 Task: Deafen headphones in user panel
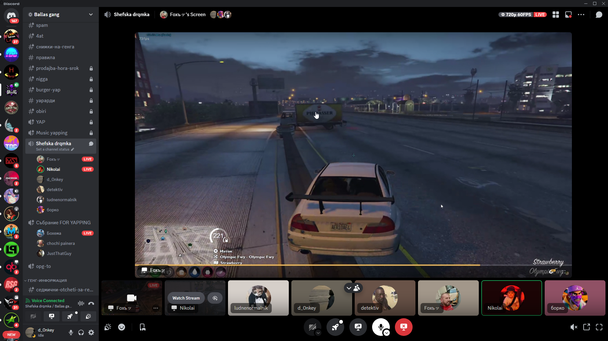coord(81,332)
